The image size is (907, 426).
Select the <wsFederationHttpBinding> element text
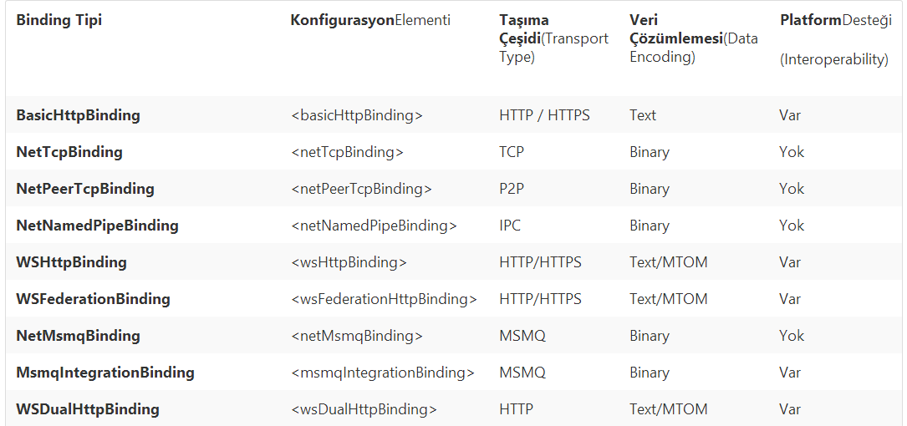coord(384,299)
